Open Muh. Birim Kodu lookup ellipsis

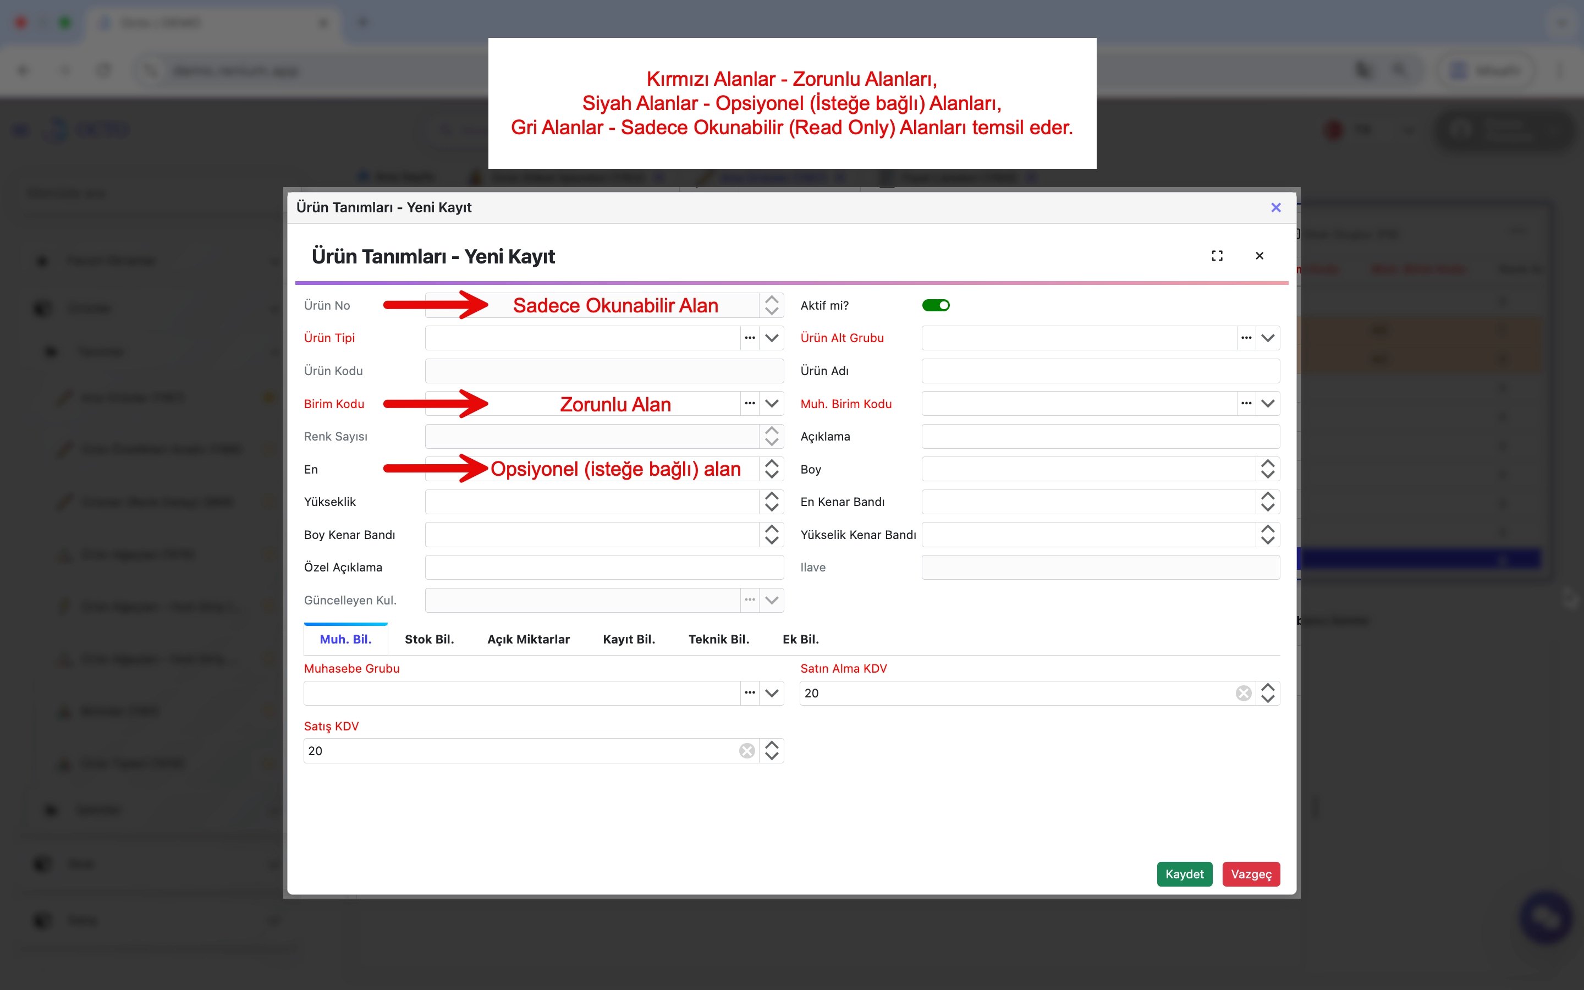pos(1246,403)
